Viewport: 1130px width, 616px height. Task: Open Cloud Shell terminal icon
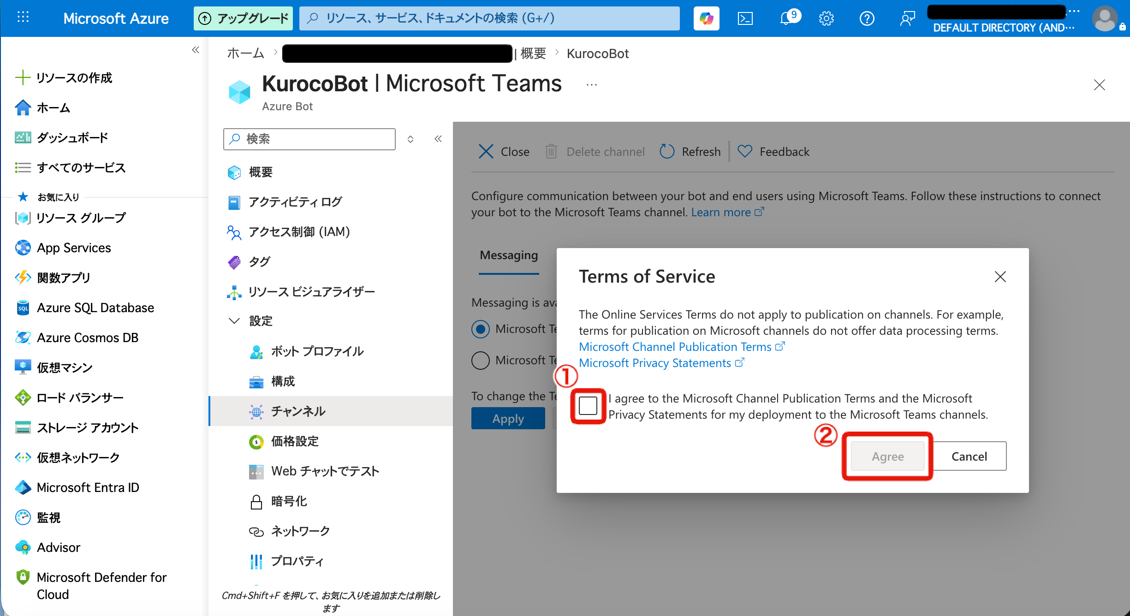[x=745, y=18]
